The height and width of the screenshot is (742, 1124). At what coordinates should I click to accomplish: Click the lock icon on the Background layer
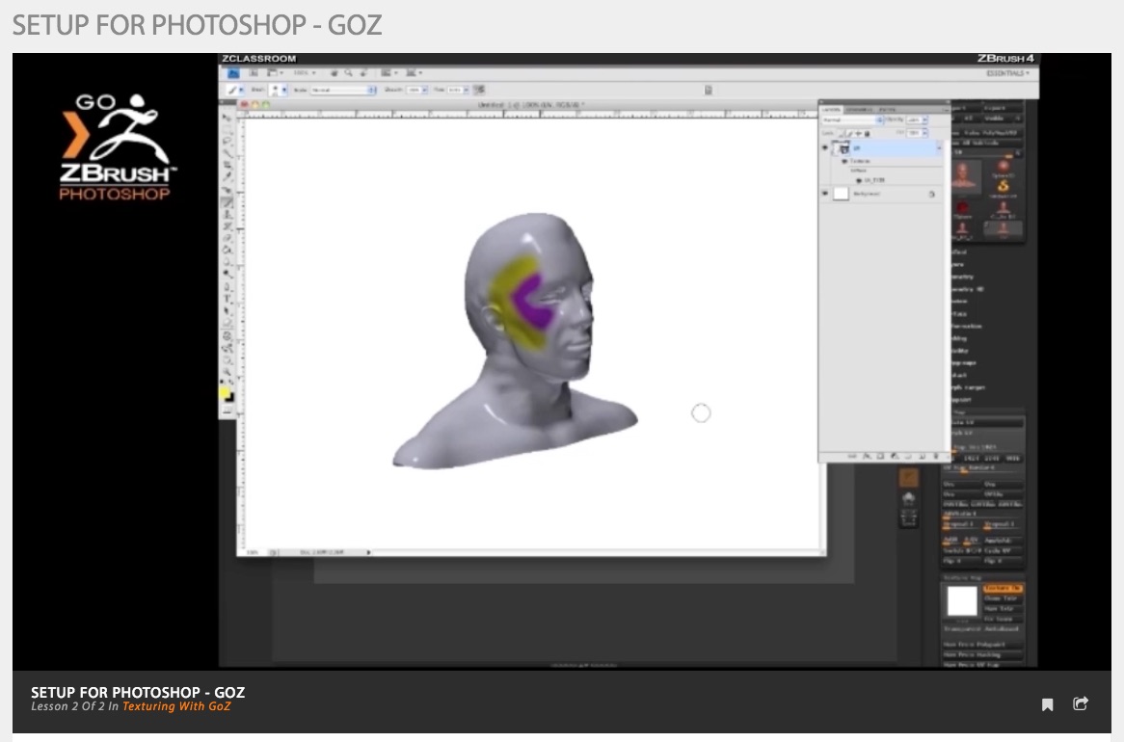click(x=932, y=194)
